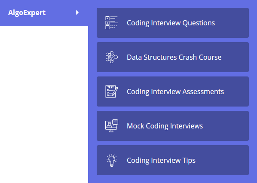Choose the Coding Interview Tips label
This screenshot has width=257, height=183.
click(161, 160)
